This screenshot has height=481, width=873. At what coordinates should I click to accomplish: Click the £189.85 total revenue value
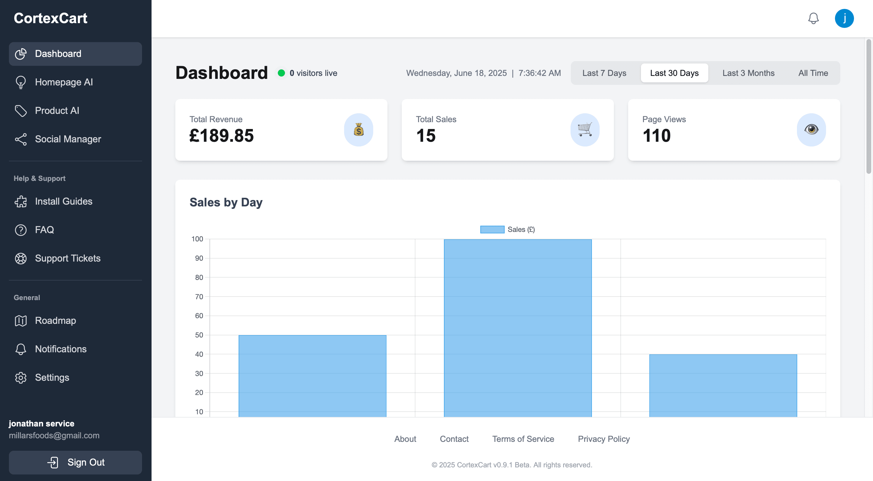[222, 136]
